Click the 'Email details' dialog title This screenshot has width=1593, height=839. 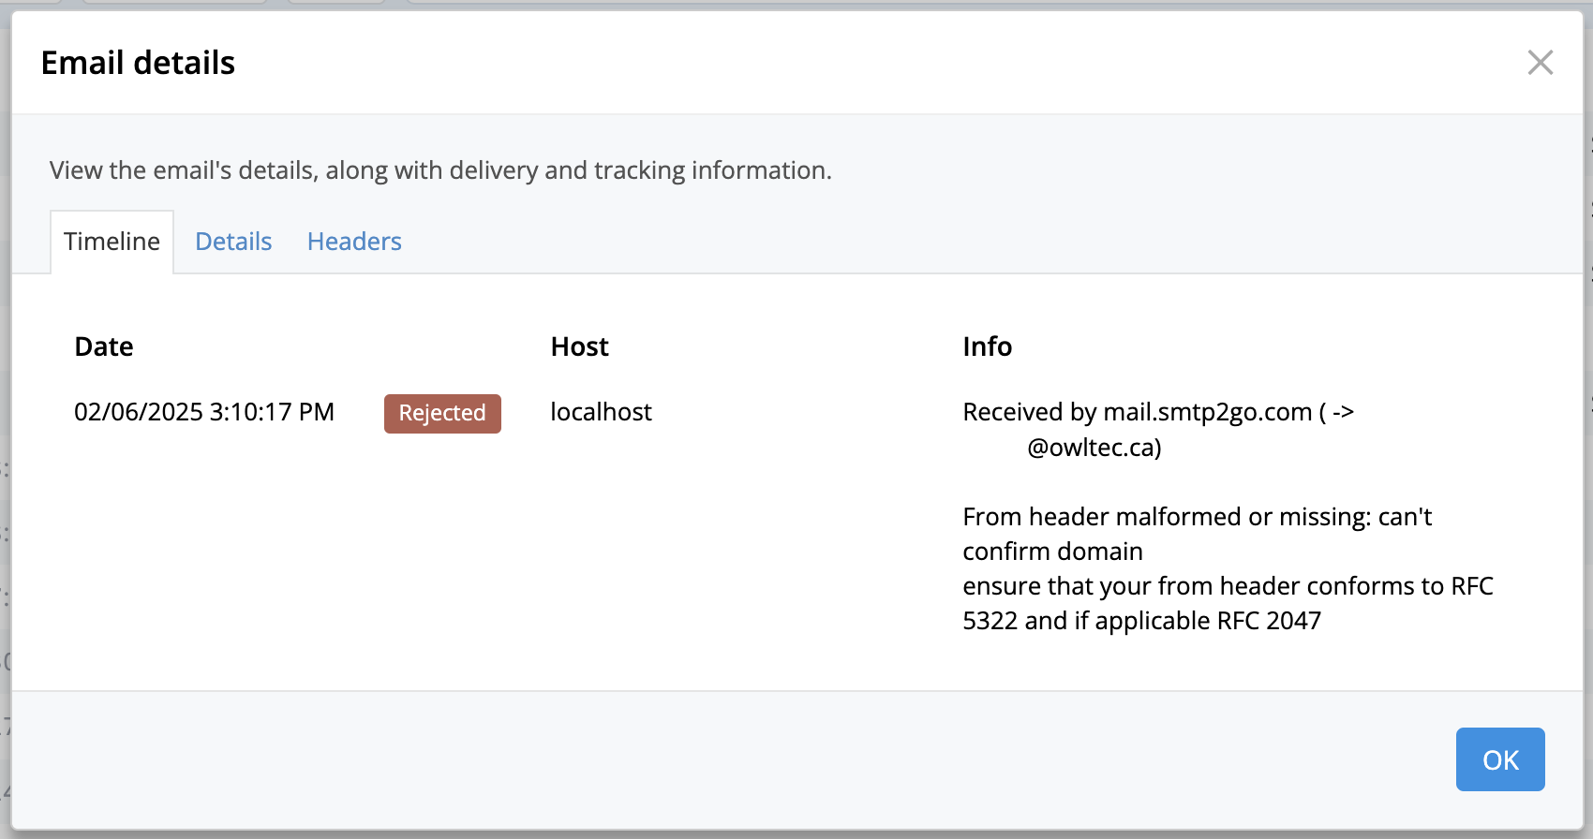[139, 63]
